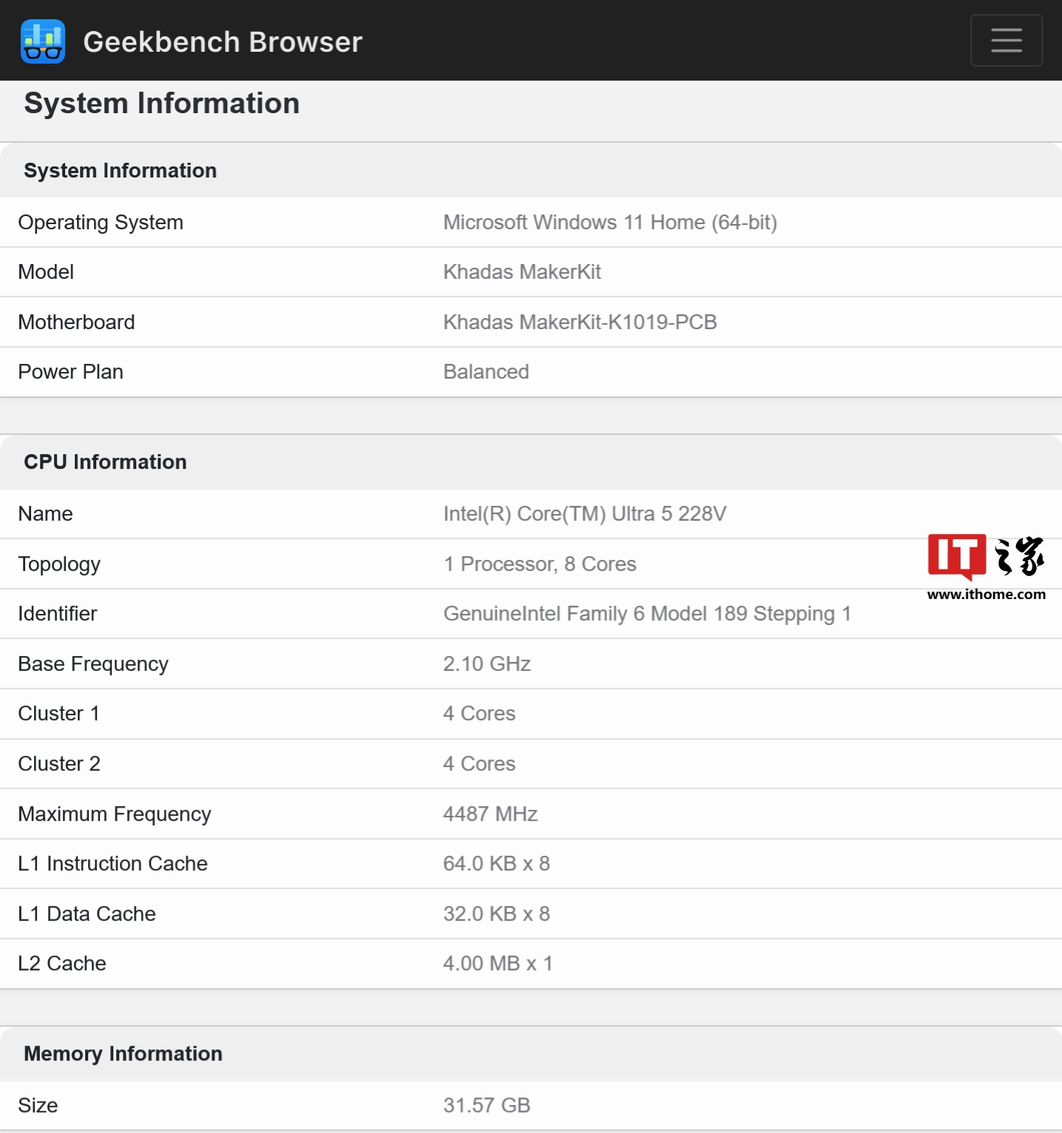Image resolution: width=1062 pixels, height=1133 pixels.
Task: Select the Base Frequency label
Action: tap(93, 664)
